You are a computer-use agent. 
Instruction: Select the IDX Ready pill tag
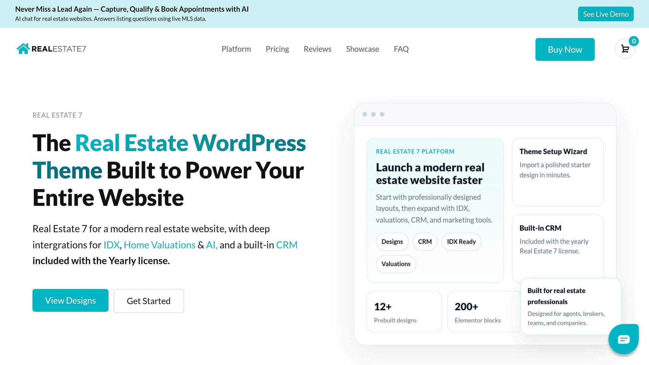(x=461, y=242)
